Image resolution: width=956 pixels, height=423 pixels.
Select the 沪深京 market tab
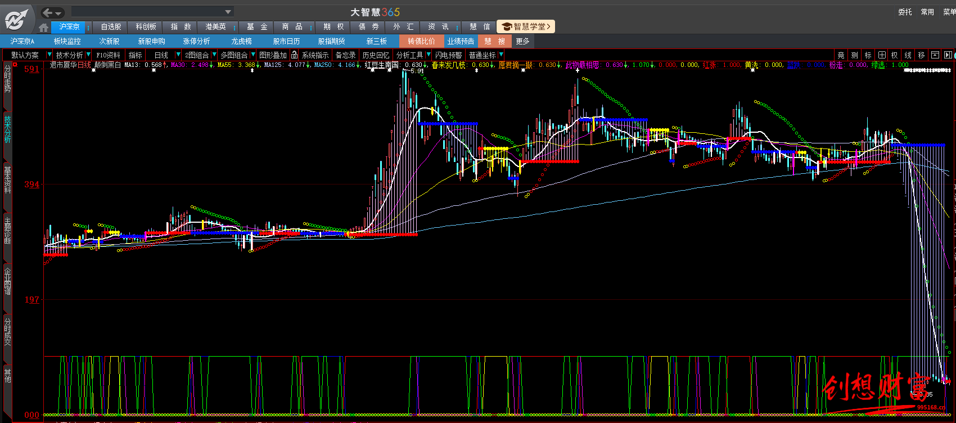tap(69, 27)
